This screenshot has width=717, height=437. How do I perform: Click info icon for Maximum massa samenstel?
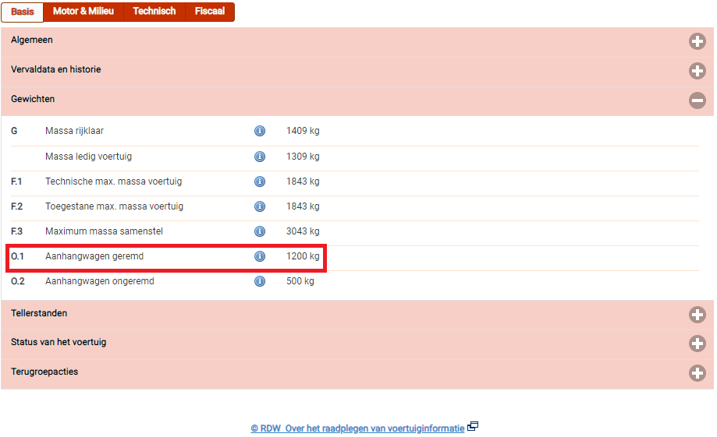[x=260, y=231]
